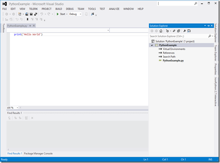Click the Sync with Active Document icon

[x=174, y=31]
